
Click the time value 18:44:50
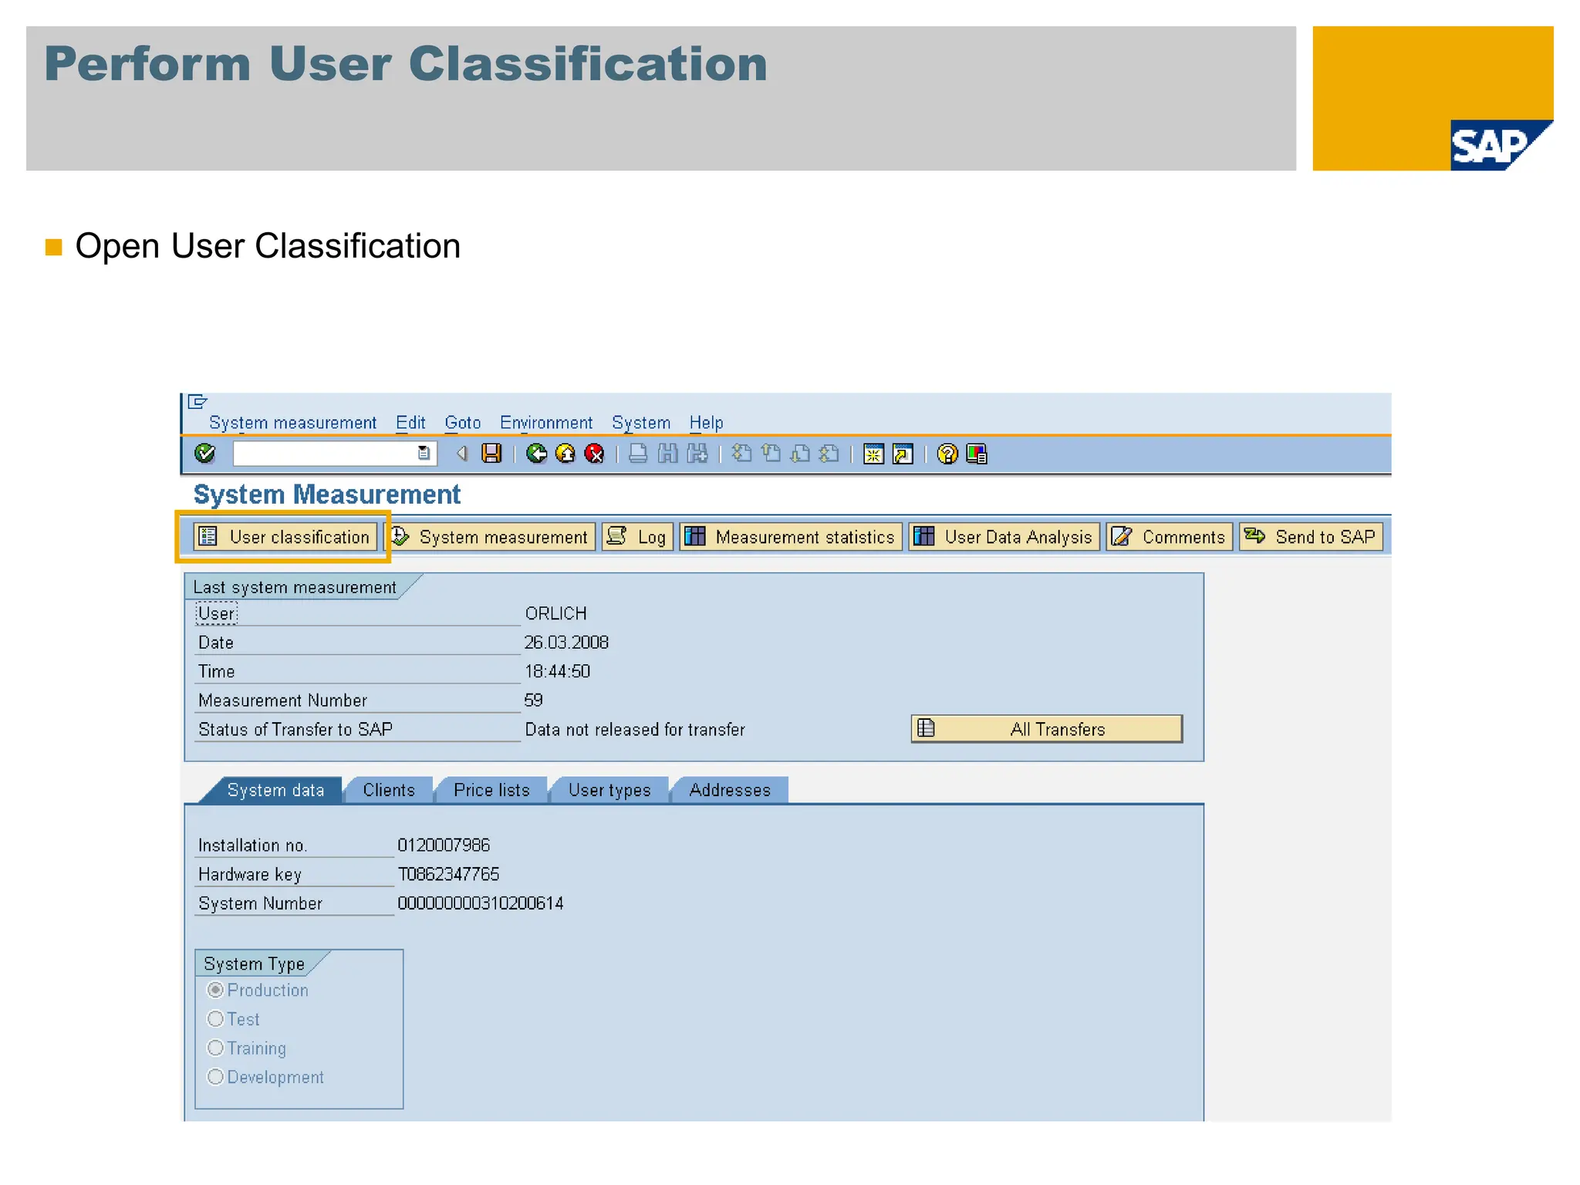(x=557, y=671)
